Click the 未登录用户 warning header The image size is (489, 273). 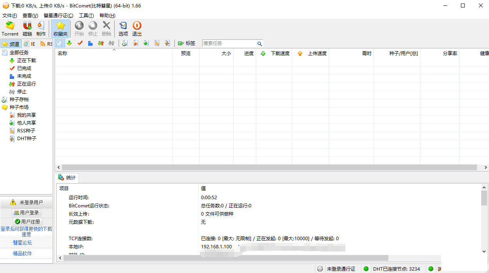click(26, 202)
